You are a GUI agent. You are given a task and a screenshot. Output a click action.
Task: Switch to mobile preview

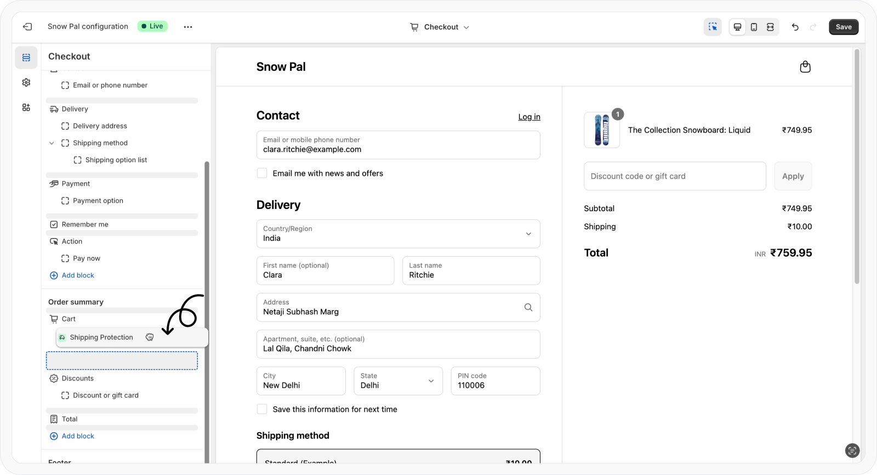coord(754,27)
